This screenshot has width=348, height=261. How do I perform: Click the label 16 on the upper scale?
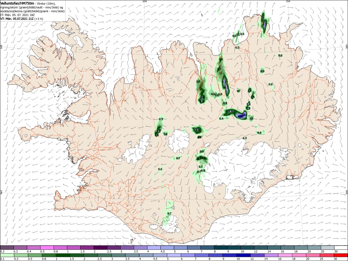283,251
